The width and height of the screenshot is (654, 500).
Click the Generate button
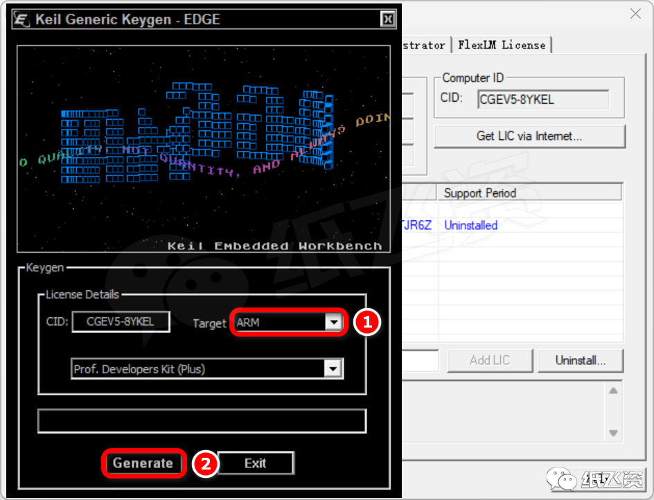pos(143,463)
